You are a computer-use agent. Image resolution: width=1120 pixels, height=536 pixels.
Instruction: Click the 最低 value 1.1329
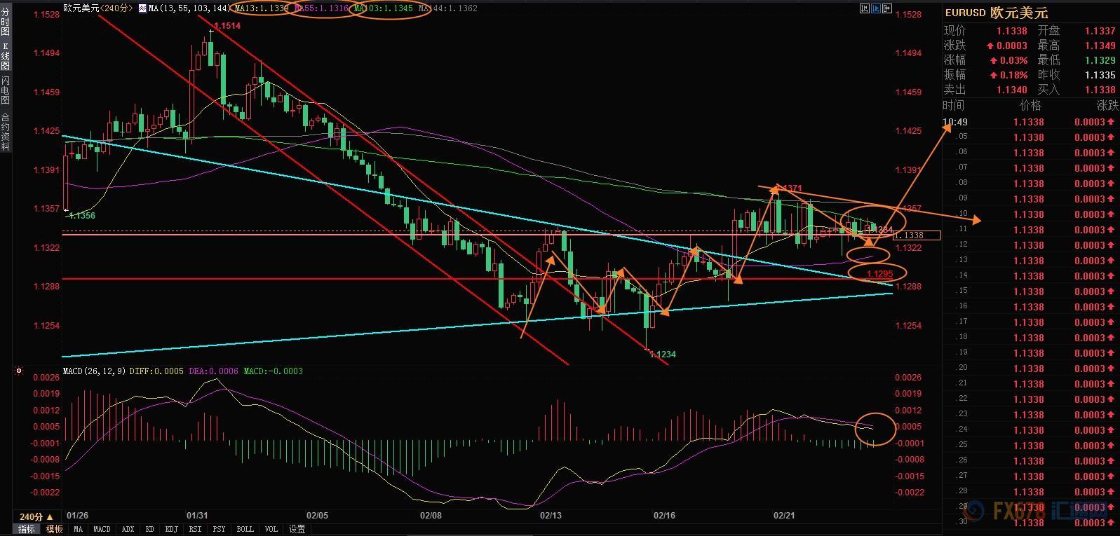coord(1100,60)
